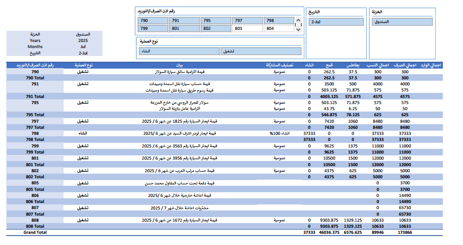Select voucher 798 slicer button
The width and height of the screenshot is (463, 245).
tap(279, 21)
